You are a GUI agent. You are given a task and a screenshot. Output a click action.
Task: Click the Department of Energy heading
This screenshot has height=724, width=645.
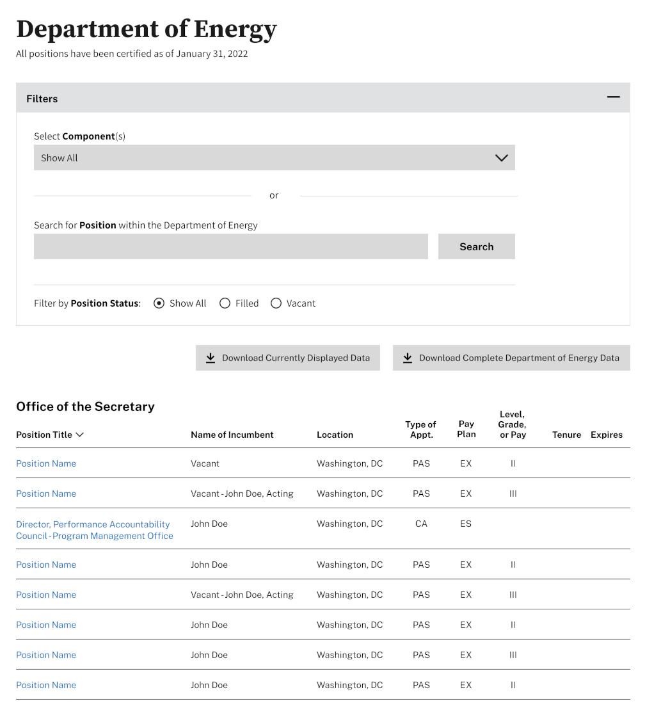point(147,29)
